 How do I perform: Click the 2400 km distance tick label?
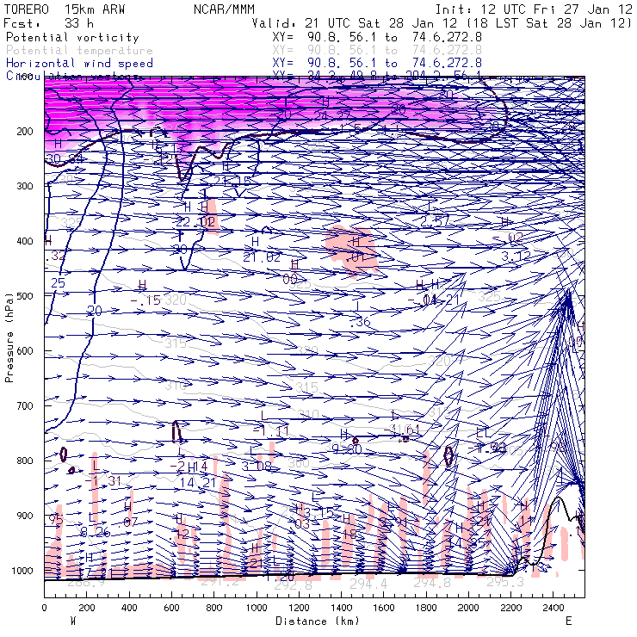click(x=554, y=608)
